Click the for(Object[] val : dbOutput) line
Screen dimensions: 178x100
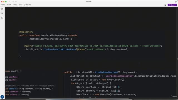click(x=91, y=83)
